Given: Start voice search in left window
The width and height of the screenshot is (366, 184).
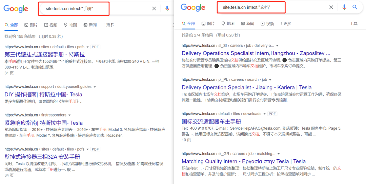Looking at the screenshot, I should tap(167, 8).
